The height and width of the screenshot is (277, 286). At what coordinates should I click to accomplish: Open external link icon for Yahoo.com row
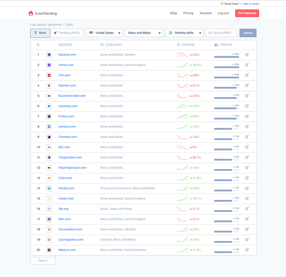pyautogui.click(x=247, y=65)
